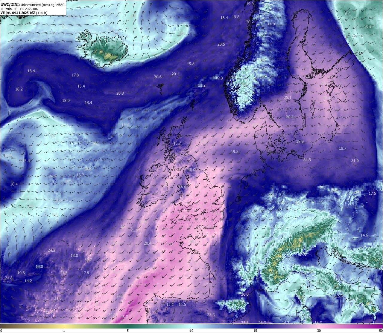This screenshot has width=383, height=333.
Task: Click the 6.0 value in the top-right corner
Action: tap(348, 14)
